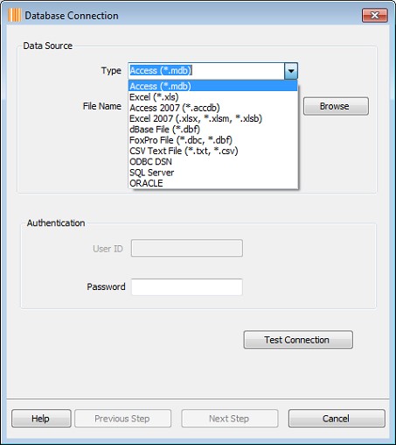The width and height of the screenshot is (396, 445).
Task: Click the Browse button
Action: (x=336, y=106)
